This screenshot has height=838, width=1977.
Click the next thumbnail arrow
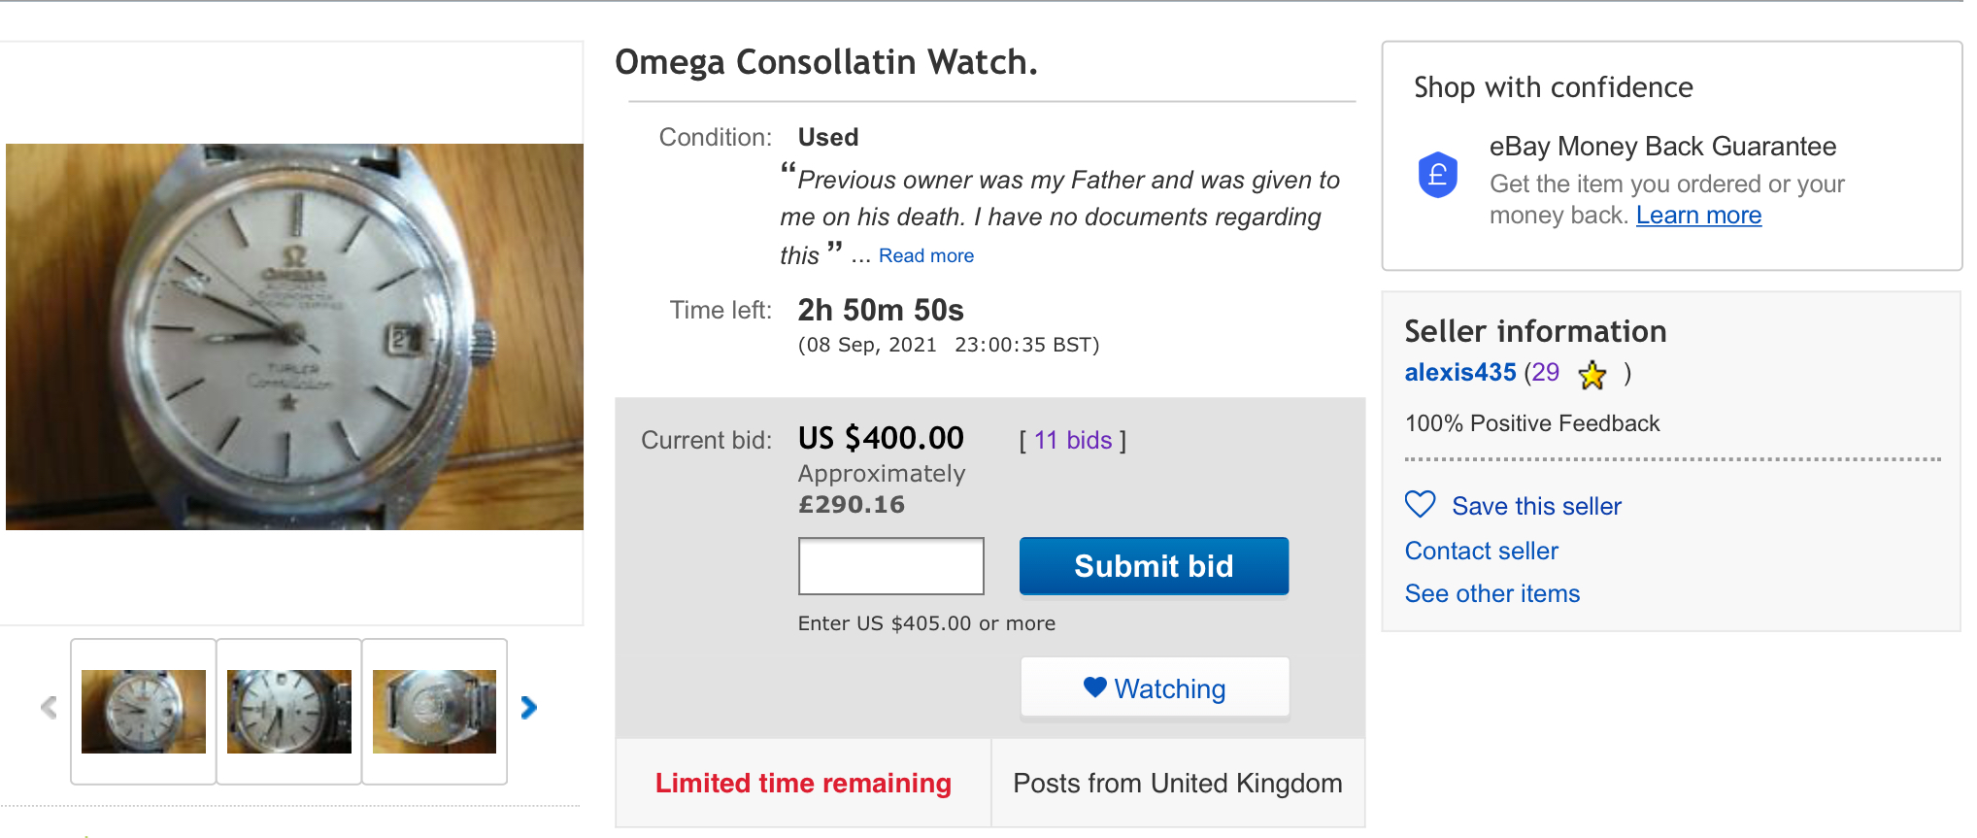pyautogui.click(x=528, y=708)
